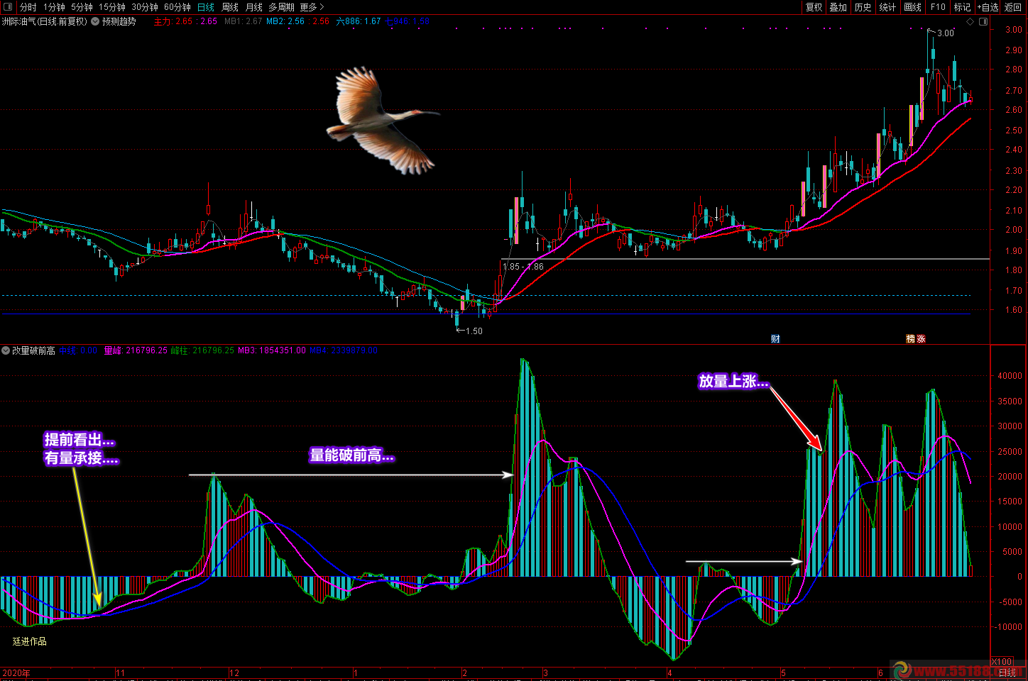Click the 返回 back button
1028x681 pixels.
[1013, 7]
